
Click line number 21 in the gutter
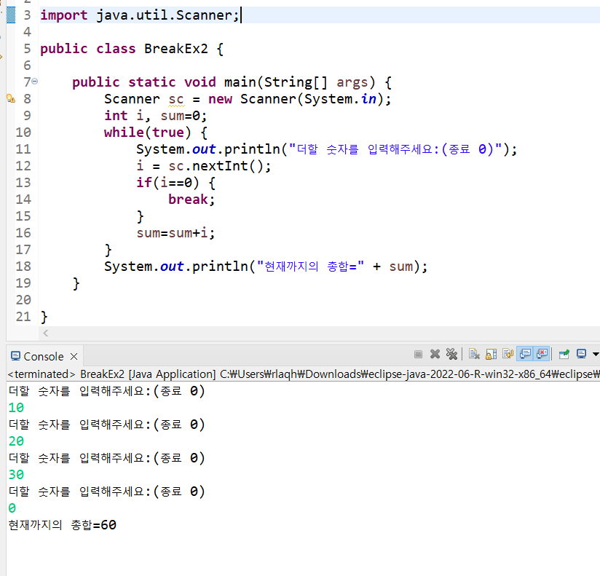(23, 317)
